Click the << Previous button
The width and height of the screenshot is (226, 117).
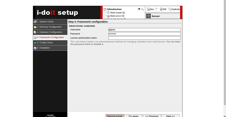[152, 116]
